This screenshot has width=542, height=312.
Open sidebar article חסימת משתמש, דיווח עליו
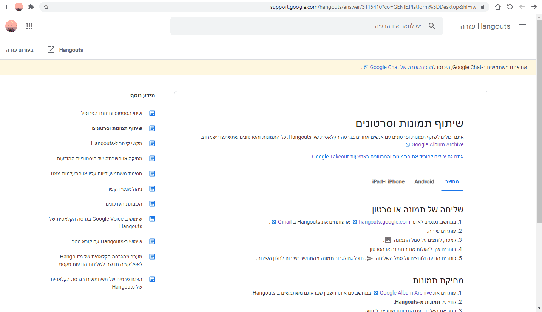point(97,174)
